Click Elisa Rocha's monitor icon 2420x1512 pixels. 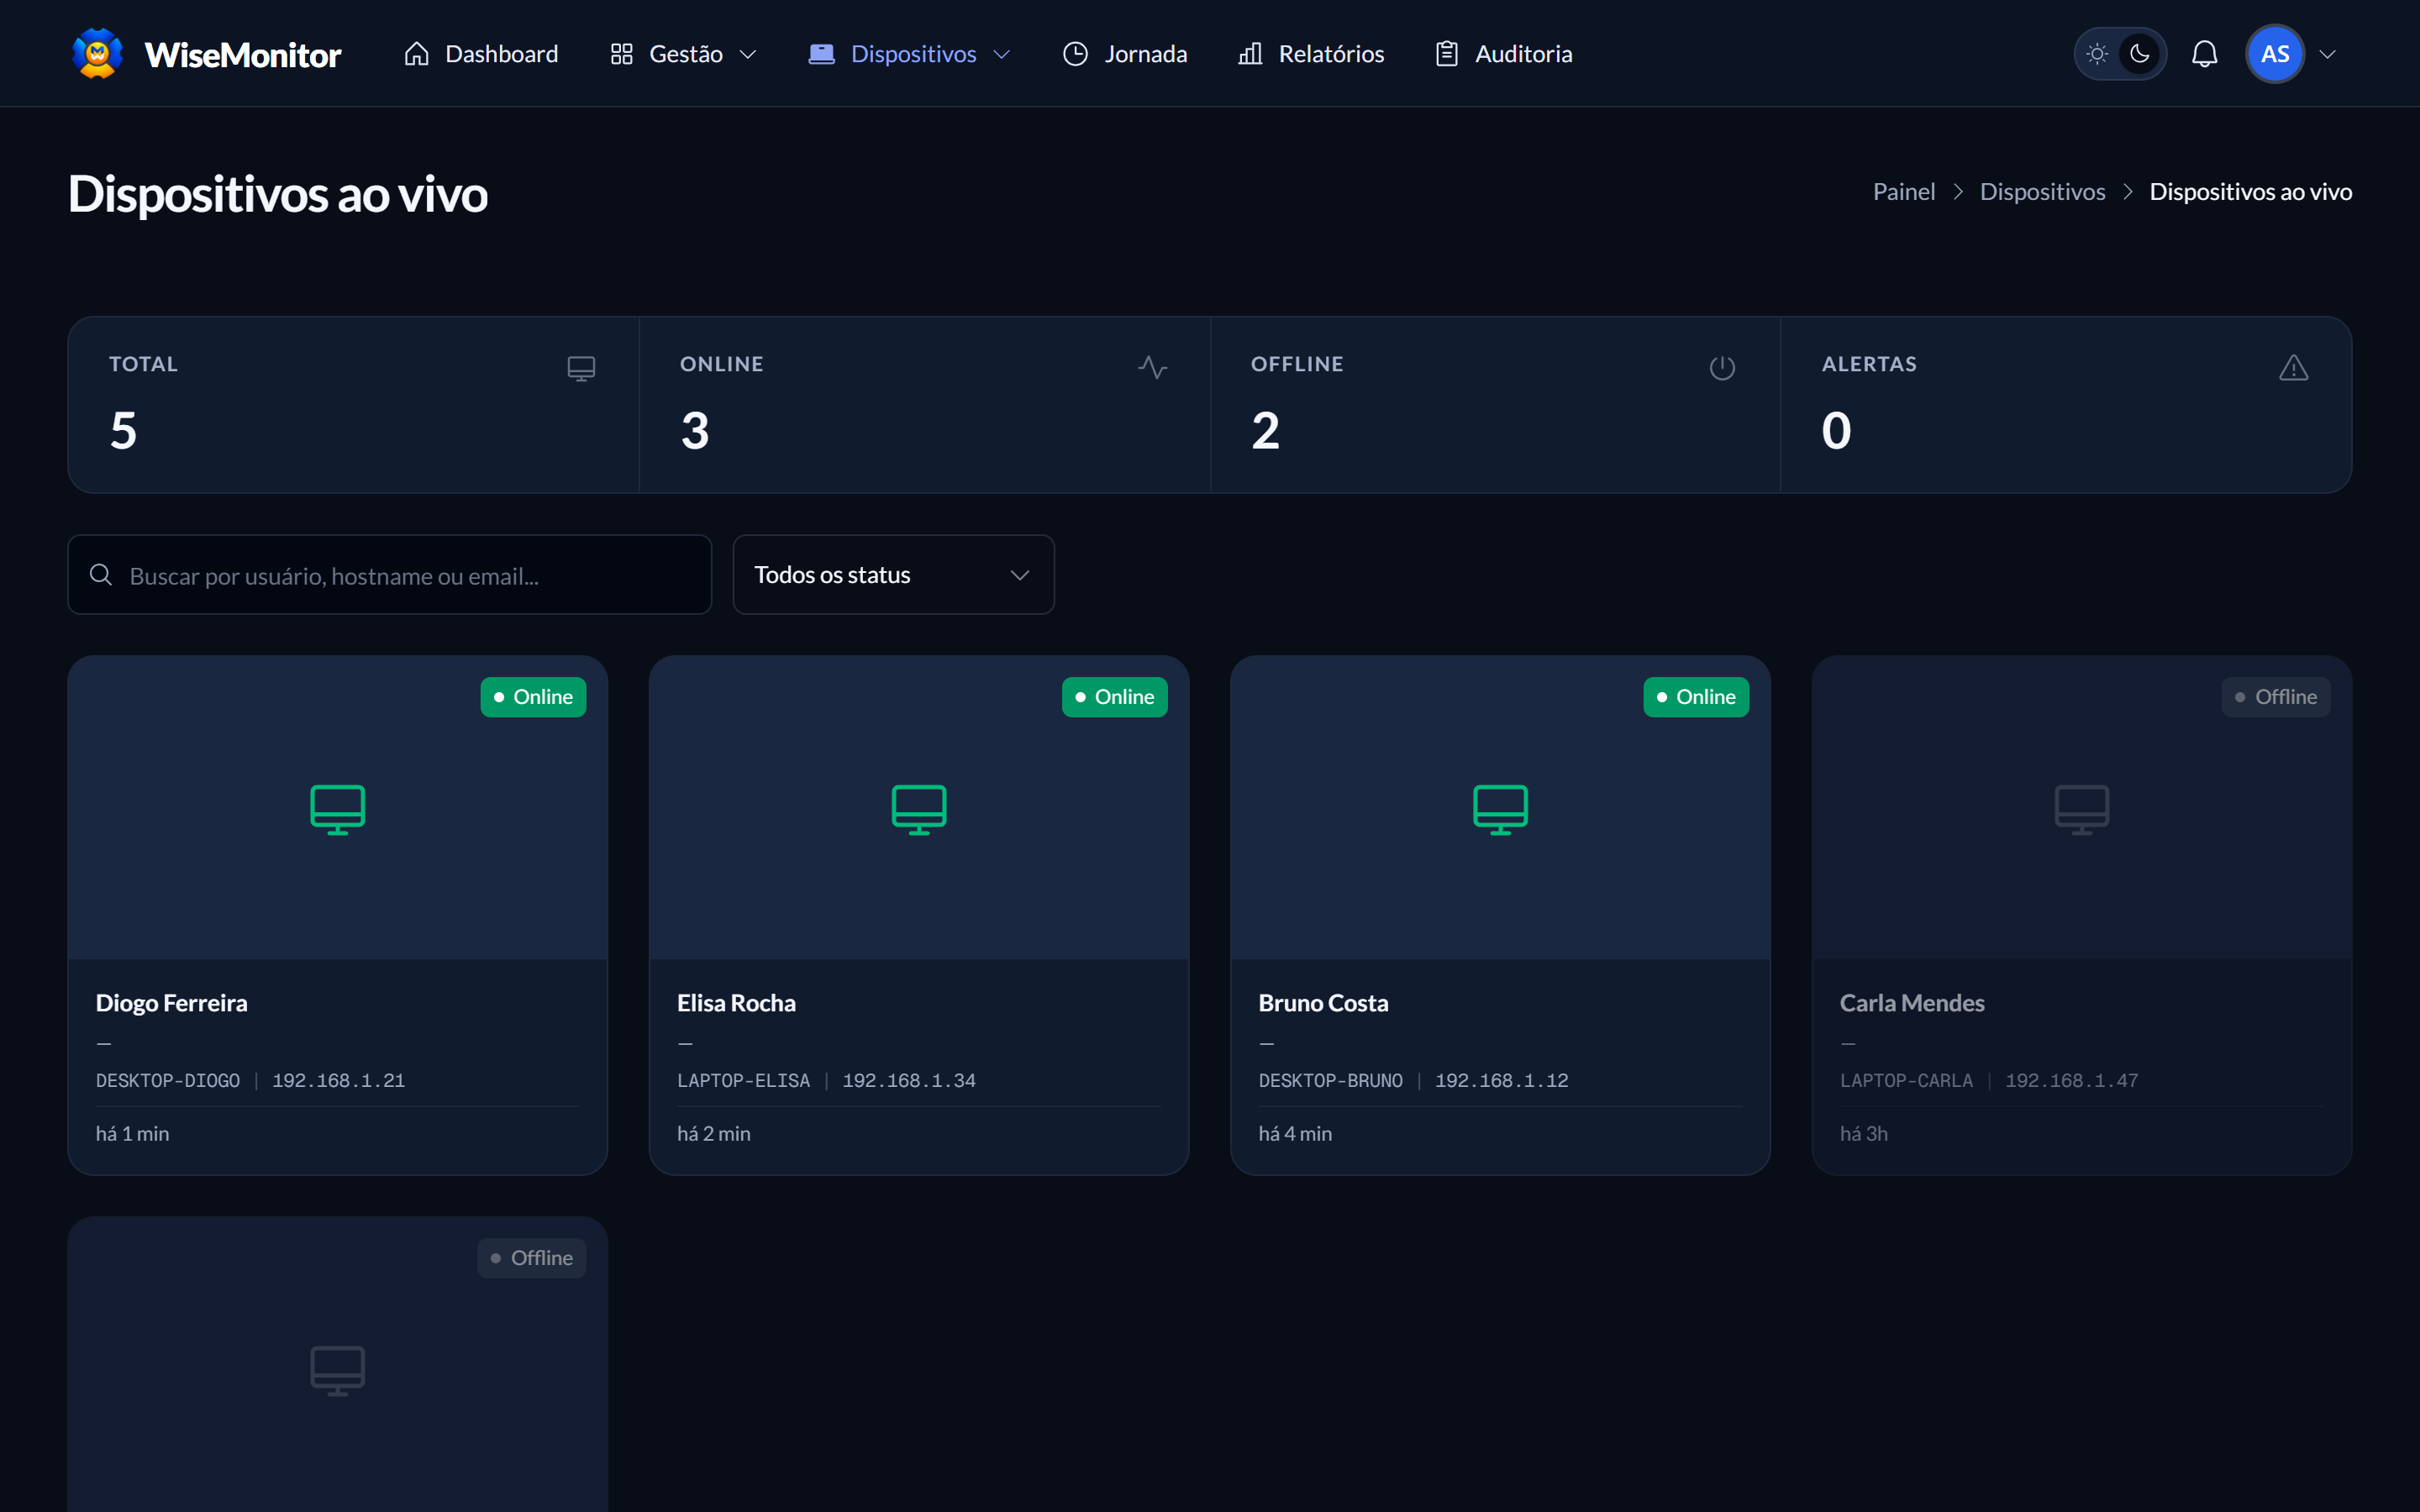tap(918, 809)
